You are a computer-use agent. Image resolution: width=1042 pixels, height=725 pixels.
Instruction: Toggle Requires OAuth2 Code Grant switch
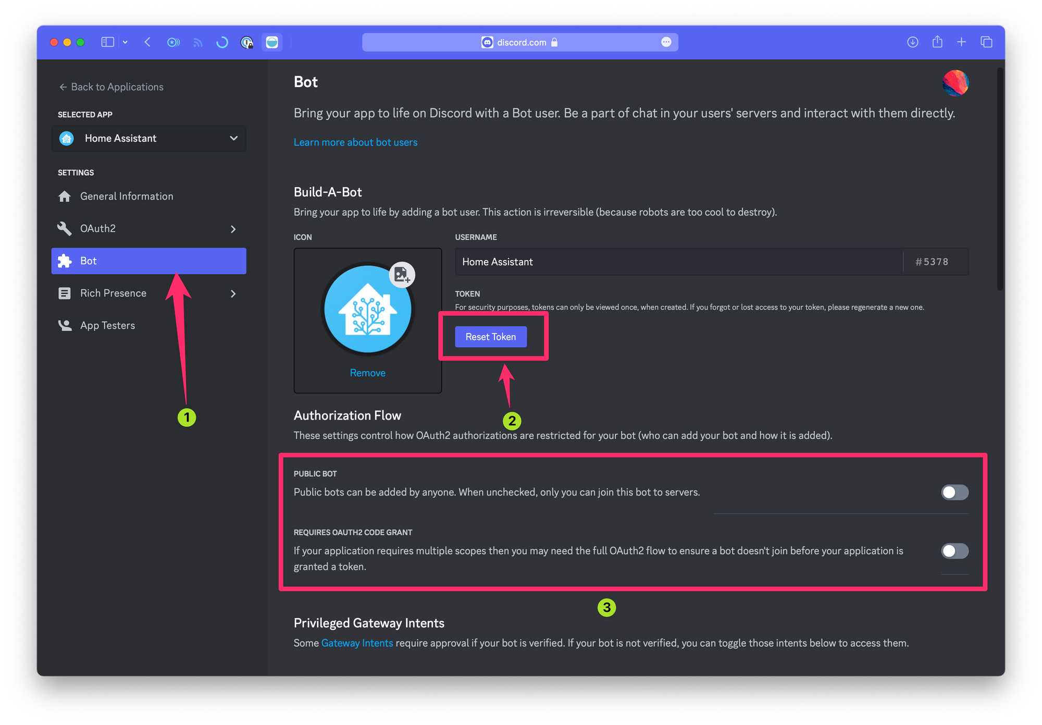(954, 551)
